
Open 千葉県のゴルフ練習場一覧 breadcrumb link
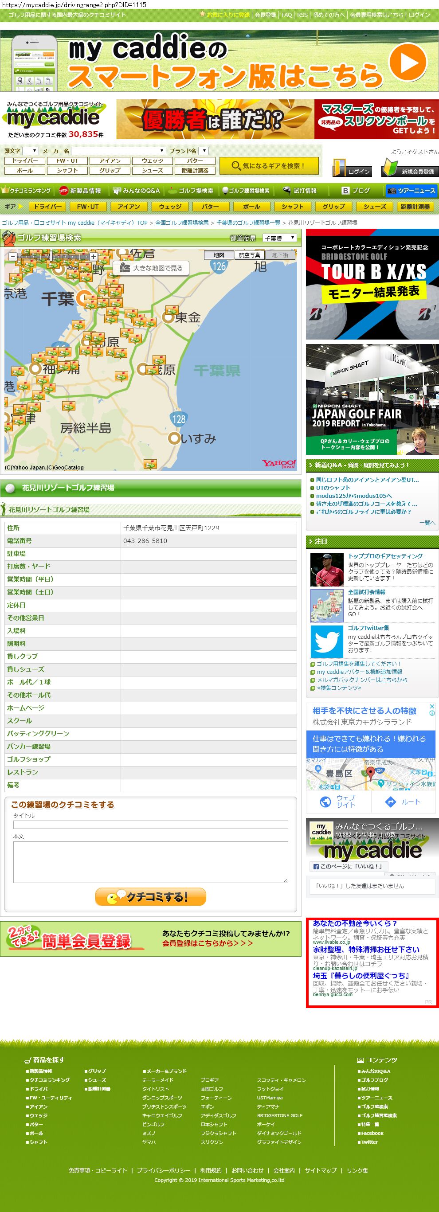[x=248, y=223]
